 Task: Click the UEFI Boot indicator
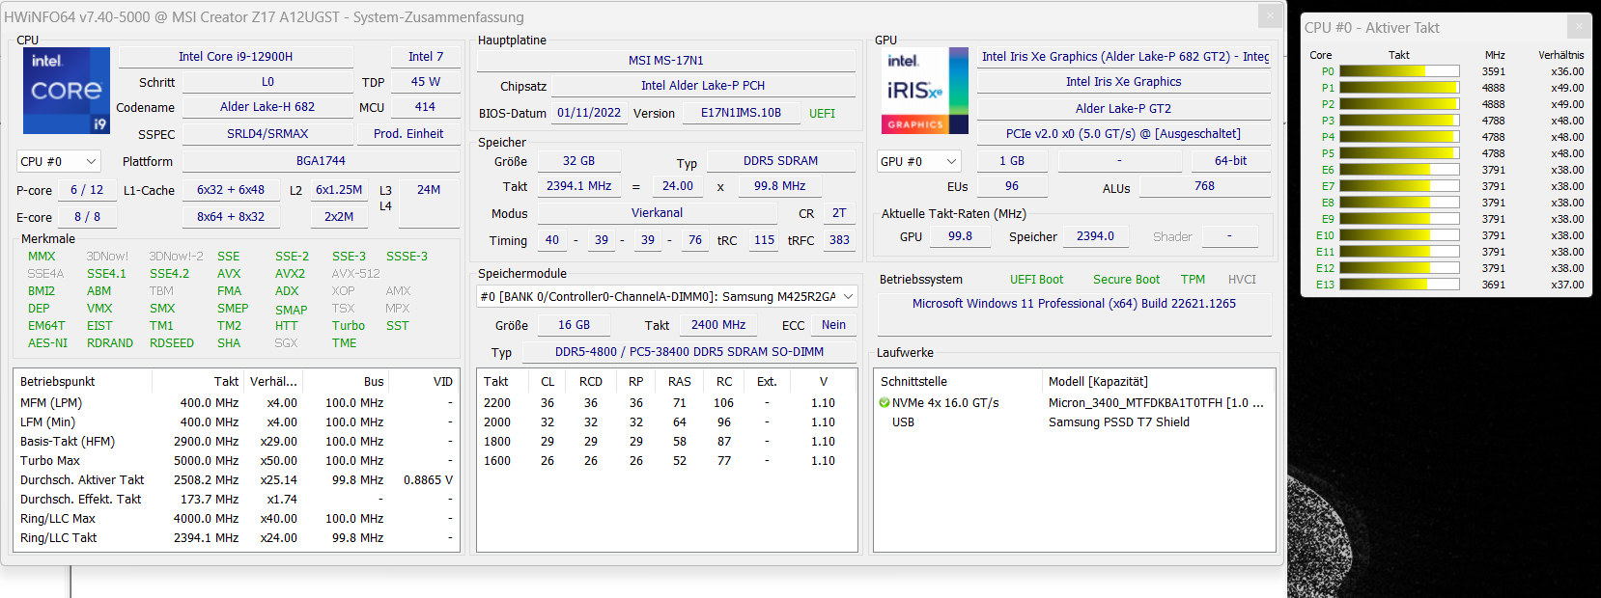pyautogui.click(x=1037, y=280)
